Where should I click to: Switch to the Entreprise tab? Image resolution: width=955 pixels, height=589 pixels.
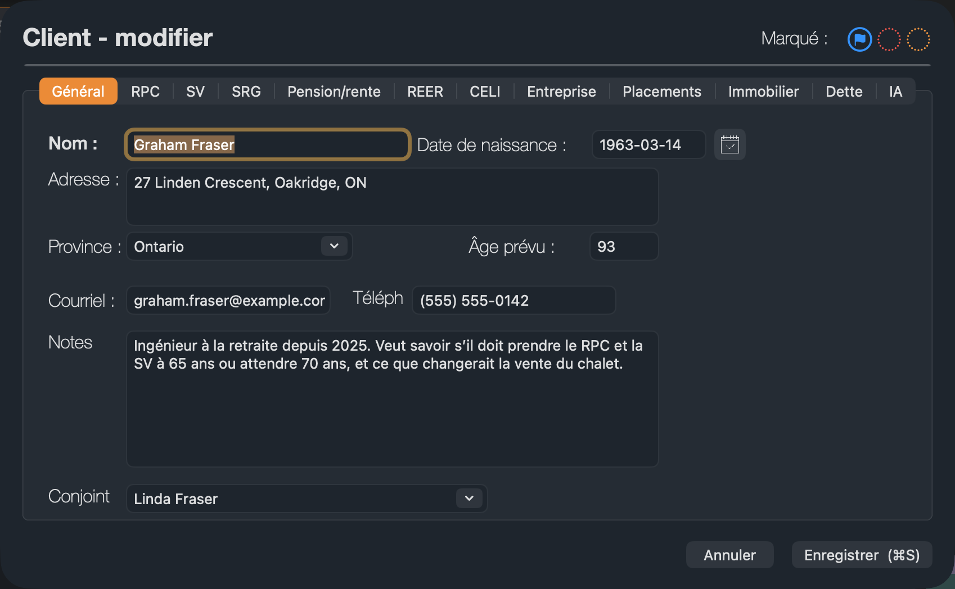click(561, 91)
